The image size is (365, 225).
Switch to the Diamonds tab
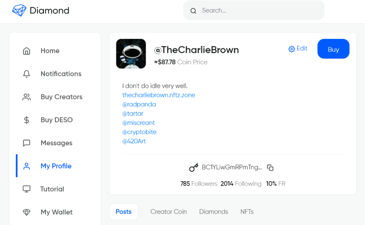click(214, 212)
